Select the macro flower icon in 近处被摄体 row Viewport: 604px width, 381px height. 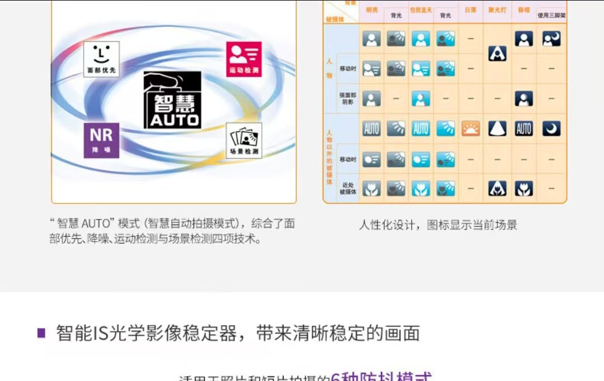371,188
